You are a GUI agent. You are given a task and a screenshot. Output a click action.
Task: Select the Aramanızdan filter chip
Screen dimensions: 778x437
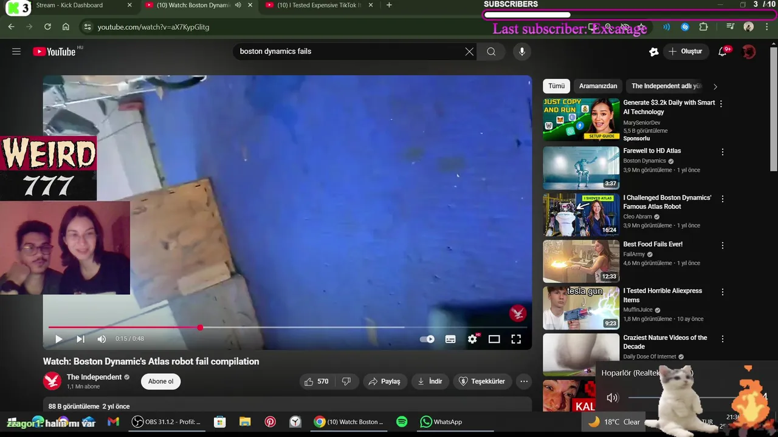pyautogui.click(x=598, y=86)
